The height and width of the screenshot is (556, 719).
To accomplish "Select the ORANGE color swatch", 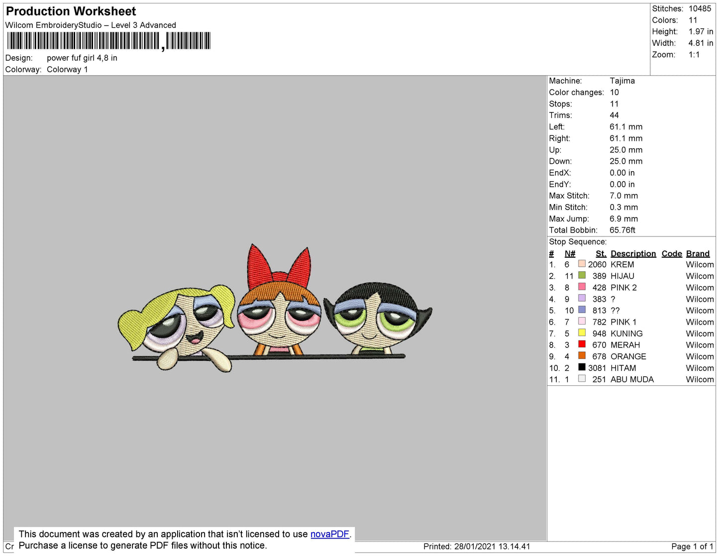I will pyautogui.click(x=582, y=355).
